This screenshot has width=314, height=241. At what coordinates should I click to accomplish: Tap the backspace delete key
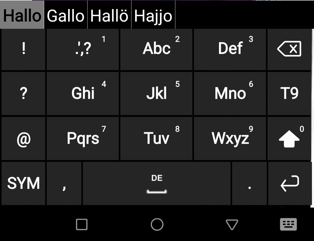(x=289, y=49)
